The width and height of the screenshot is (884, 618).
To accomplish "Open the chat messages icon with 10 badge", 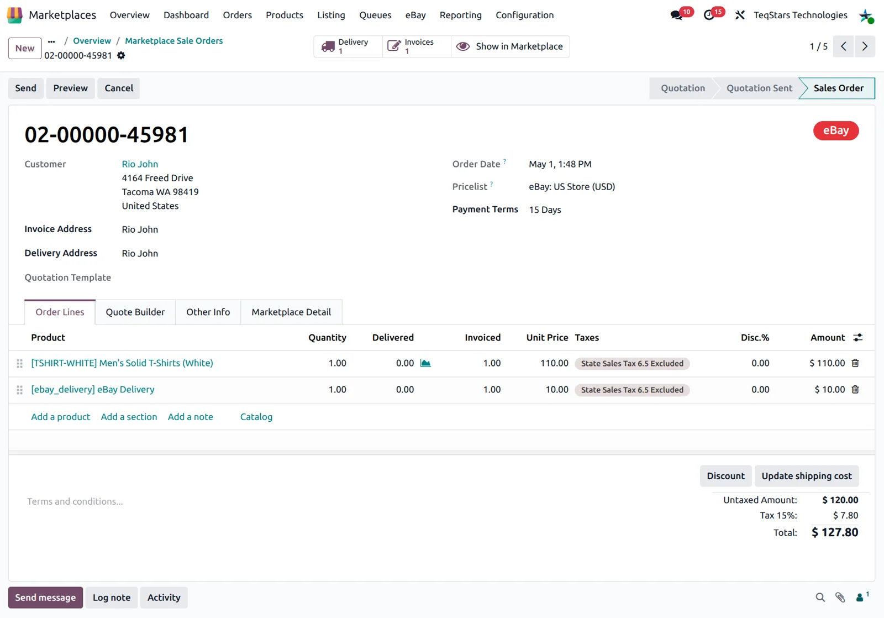I will pyautogui.click(x=677, y=15).
